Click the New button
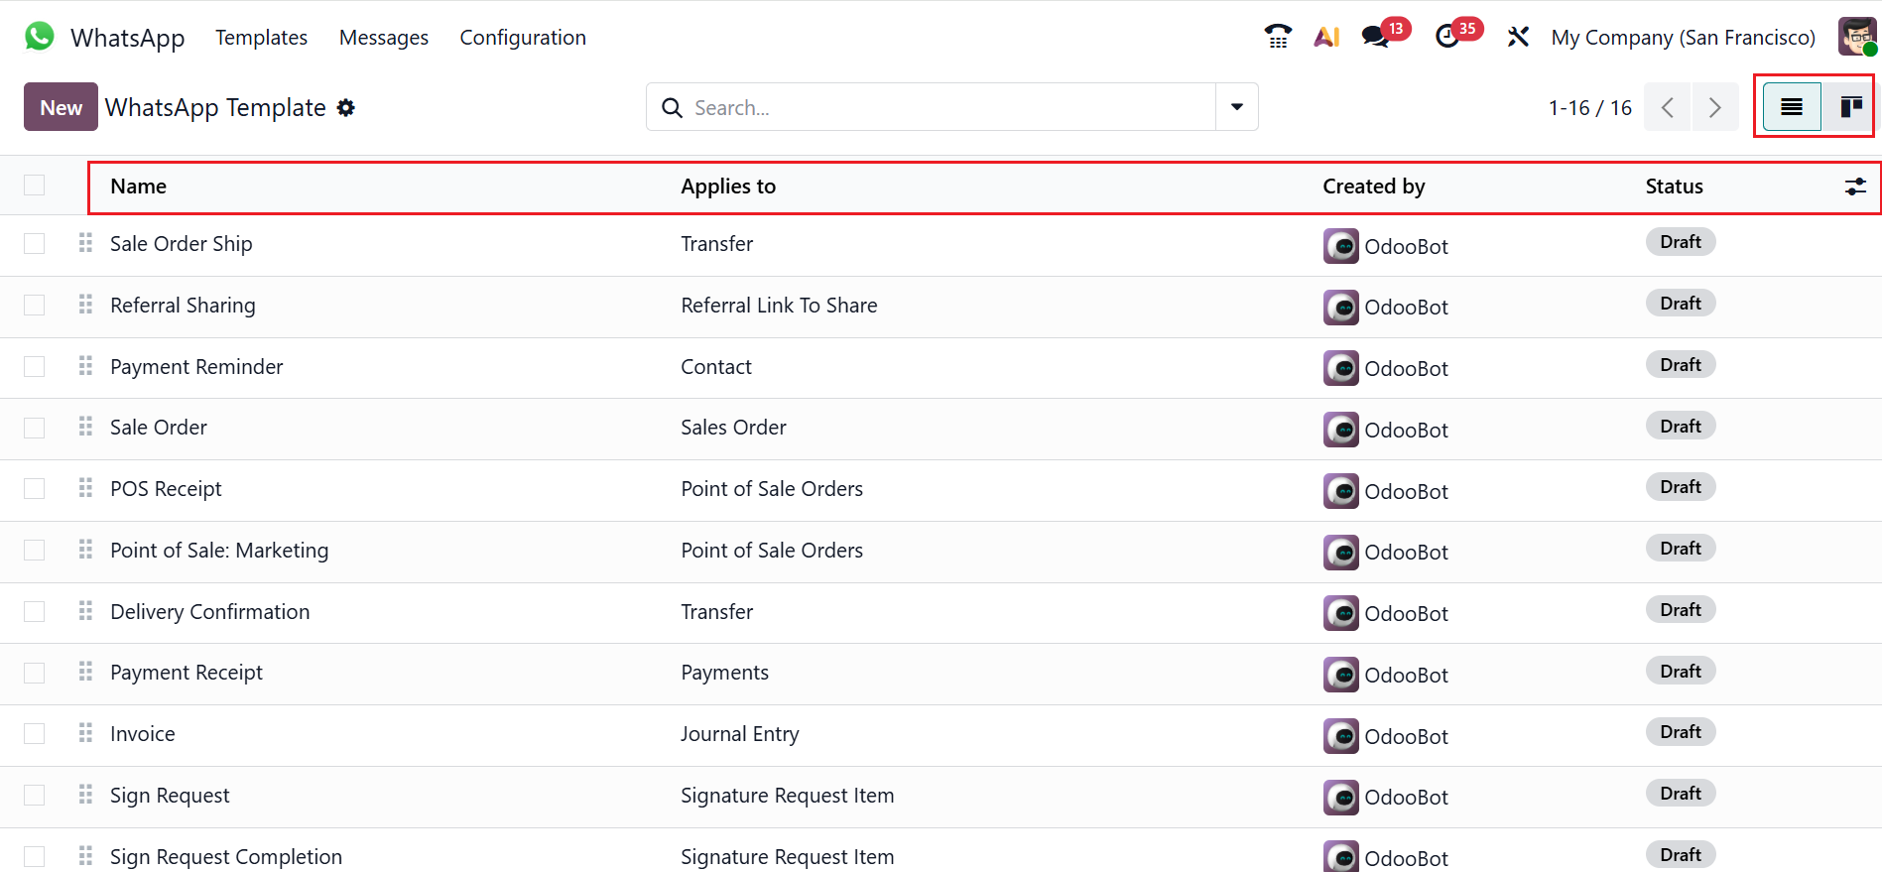The image size is (1882, 872). point(61,107)
